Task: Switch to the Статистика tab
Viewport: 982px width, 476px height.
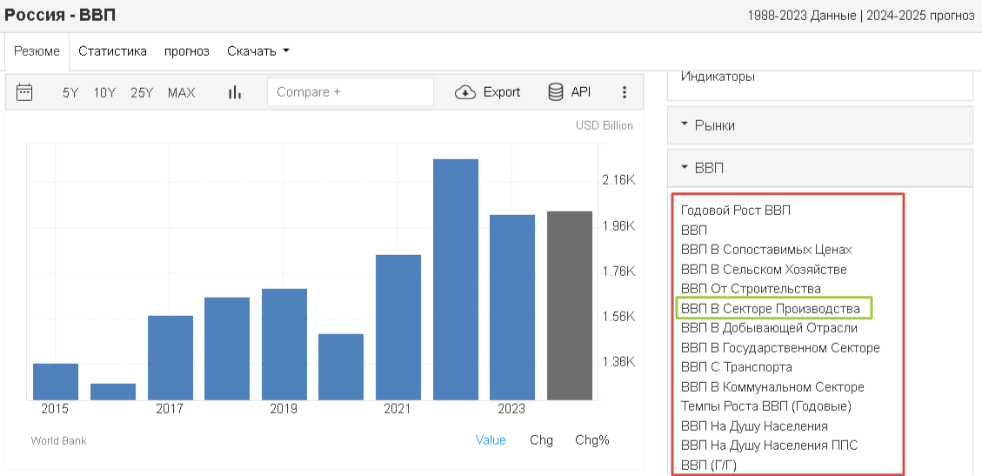Action: (x=112, y=51)
